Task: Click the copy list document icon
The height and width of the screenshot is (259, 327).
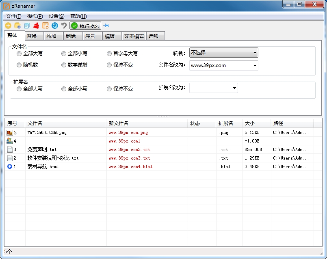Action: pyautogui.click(x=27, y=26)
